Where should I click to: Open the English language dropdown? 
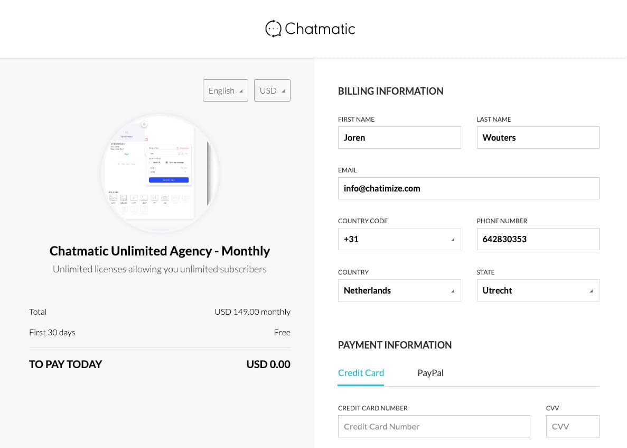point(226,90)
